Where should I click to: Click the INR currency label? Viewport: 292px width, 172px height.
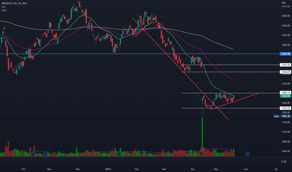[x=284, y=3]
